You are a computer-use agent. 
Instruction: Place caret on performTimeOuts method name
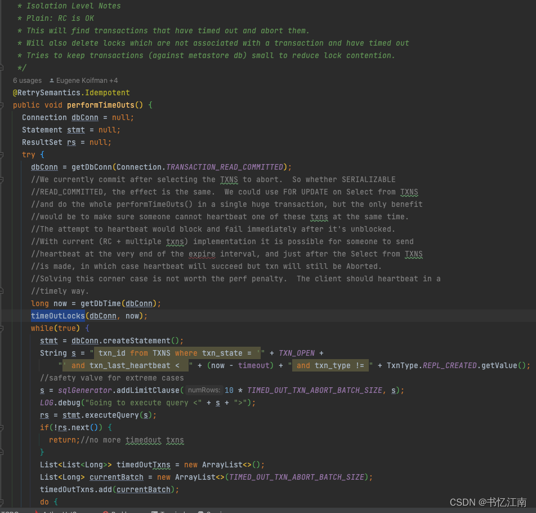click(x=100, y=105)
